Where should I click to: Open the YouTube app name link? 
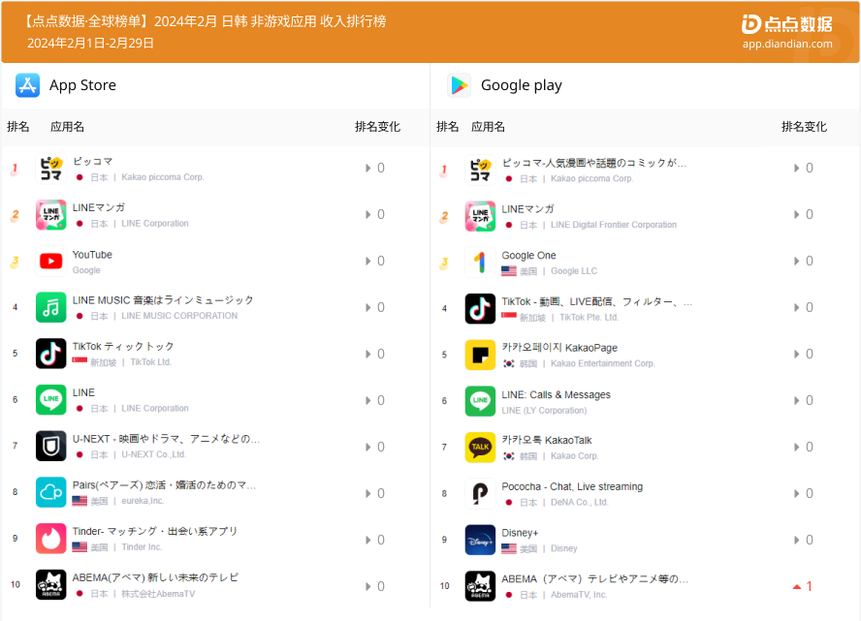[92, 255]
